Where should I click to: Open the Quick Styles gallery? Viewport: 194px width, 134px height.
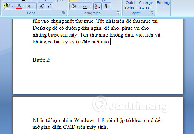click(x=131, y=5)
